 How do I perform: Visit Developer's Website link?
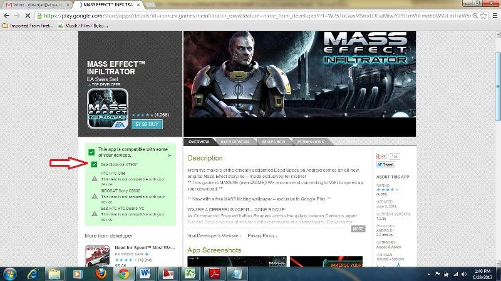tap(214, 236)
